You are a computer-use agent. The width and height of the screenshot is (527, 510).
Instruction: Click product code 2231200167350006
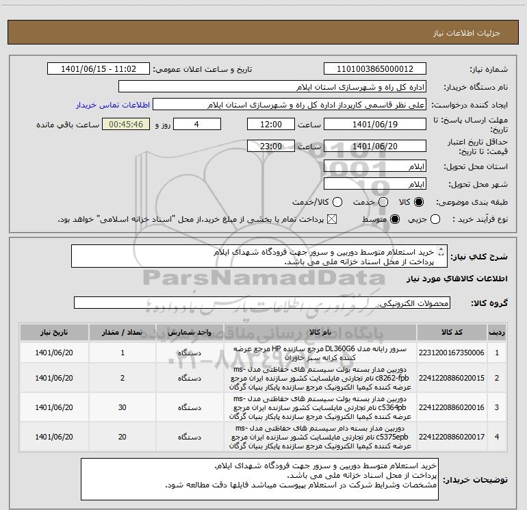pyautogui.click(x=452, y=353)
